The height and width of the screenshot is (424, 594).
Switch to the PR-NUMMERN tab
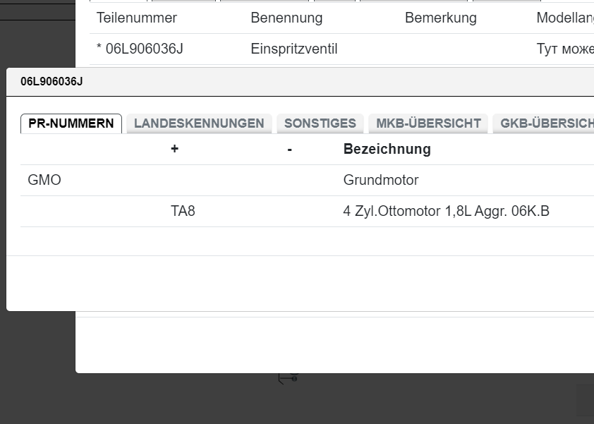[71, 123]
